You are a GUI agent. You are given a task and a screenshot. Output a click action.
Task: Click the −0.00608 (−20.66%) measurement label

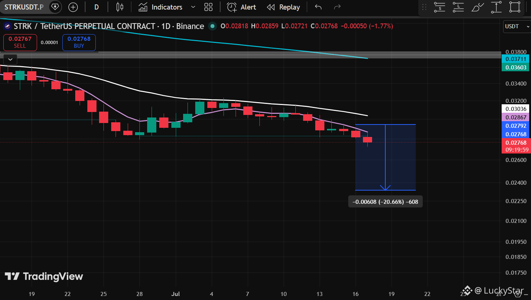point(385,202)
